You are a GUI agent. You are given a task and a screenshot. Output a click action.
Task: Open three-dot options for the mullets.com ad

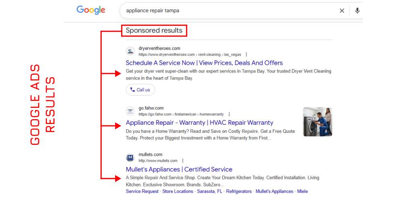(183, 161)
